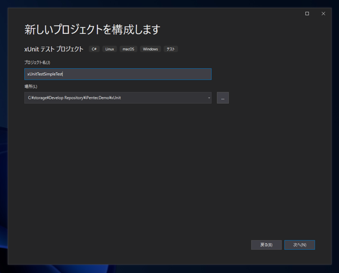Open the location path dropdown
The width and height of the screenshot is (339, 273).
(x=209, y=98)
